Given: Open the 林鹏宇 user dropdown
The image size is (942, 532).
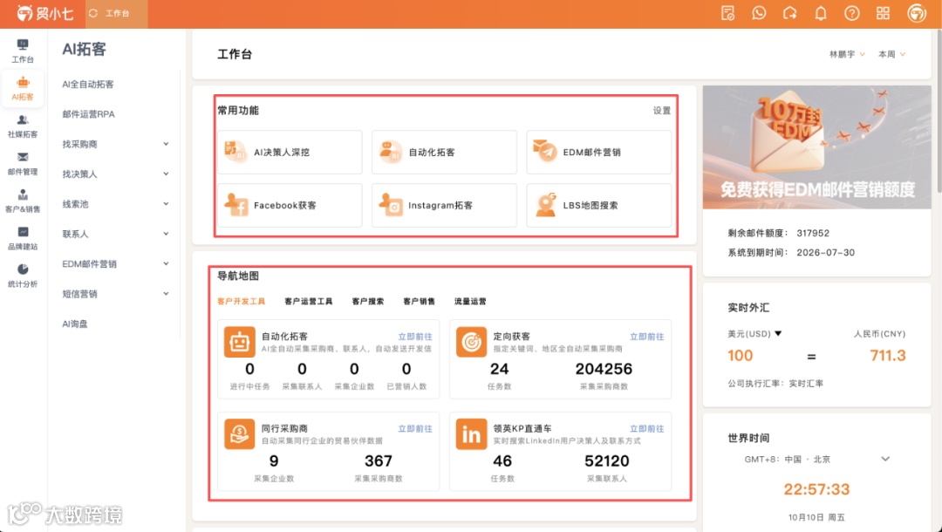Looking at the screenshot, I should pyautogui.click(x=847, y=54).
